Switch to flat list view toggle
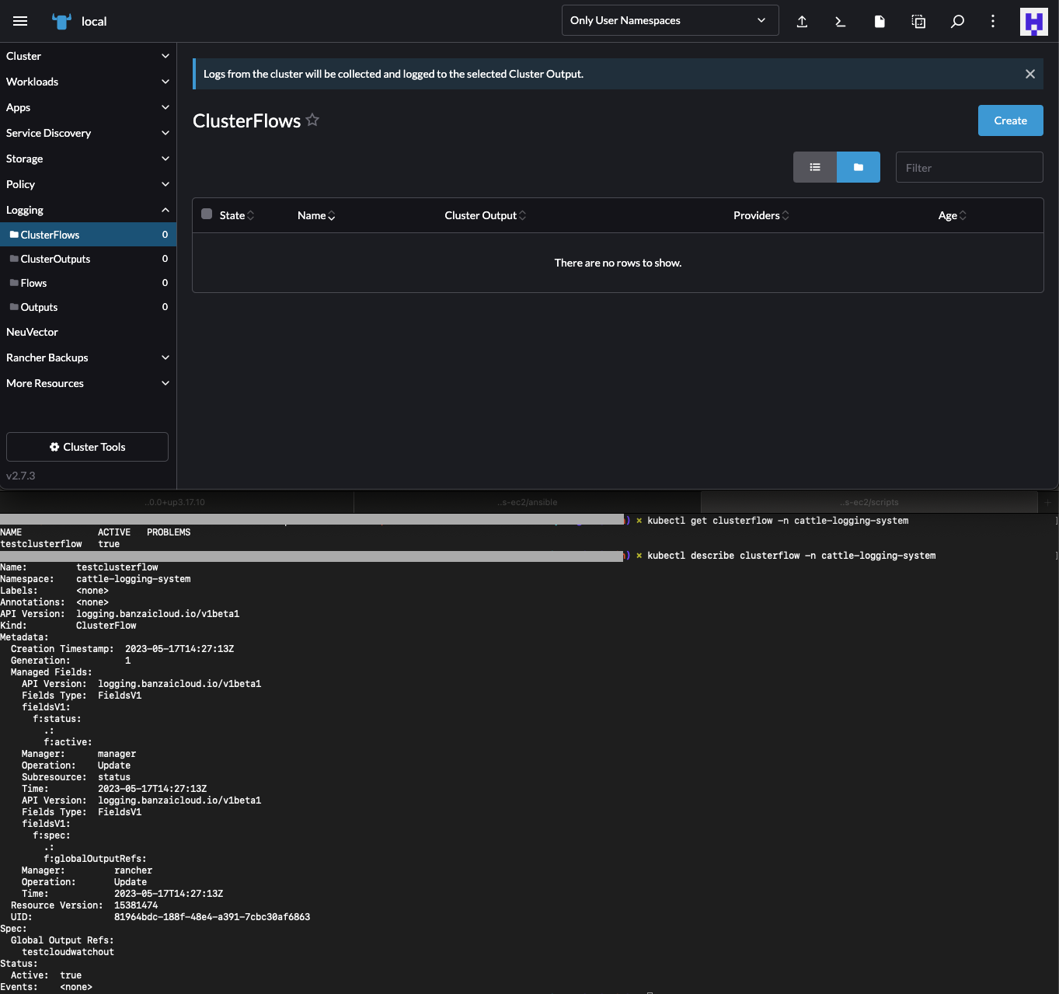 point(814,166)
